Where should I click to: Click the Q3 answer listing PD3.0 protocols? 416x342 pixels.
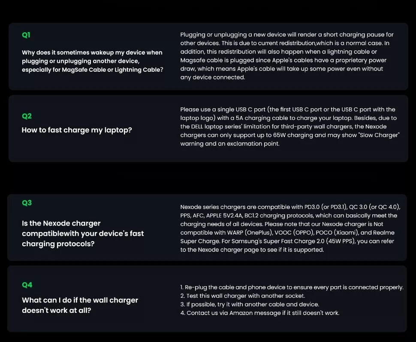click(290, 228)
